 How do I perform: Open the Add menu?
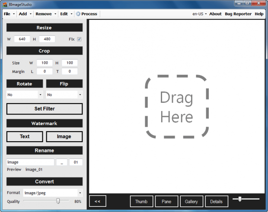tap(24, 14)
